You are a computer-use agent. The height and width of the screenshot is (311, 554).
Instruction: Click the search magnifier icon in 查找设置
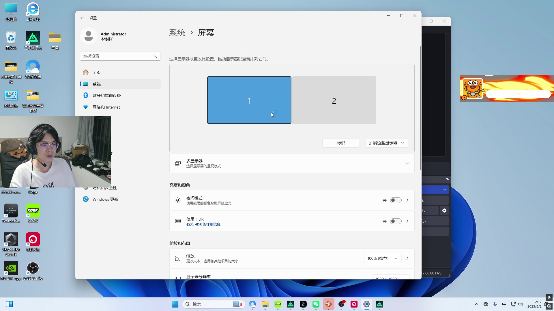pyautogui.click(x=155, y=56)
